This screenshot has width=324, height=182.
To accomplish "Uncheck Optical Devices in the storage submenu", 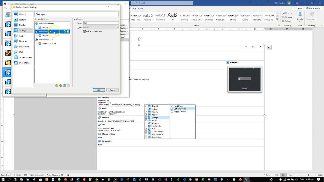I will [172, 109].
